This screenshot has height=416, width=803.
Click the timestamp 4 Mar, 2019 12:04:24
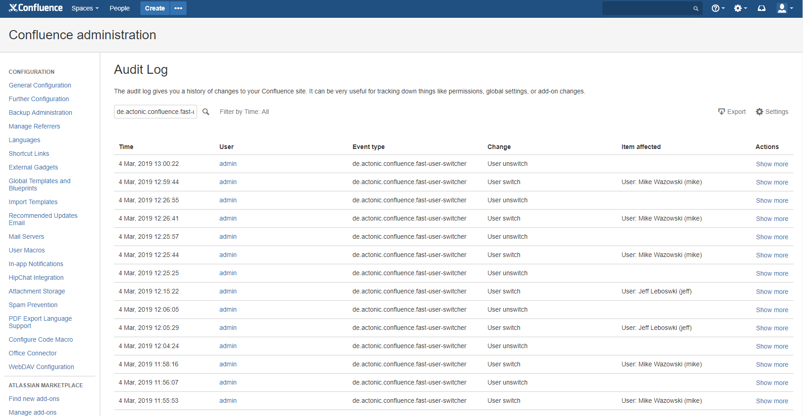[x=149, y=346]
